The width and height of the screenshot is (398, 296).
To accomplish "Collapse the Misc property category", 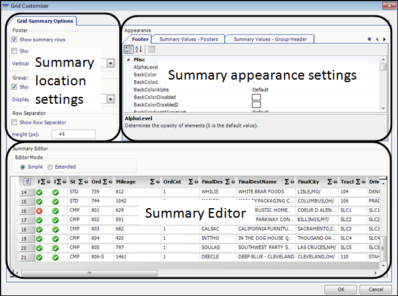I will (128, 59).
